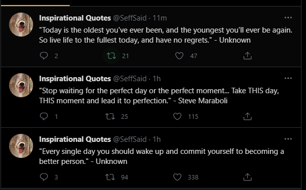Share the "Every single day" tweet
The width and height of the screenshot is (306, 190).
247,177
